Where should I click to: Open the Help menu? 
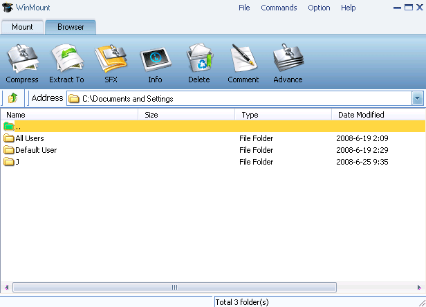349,8
